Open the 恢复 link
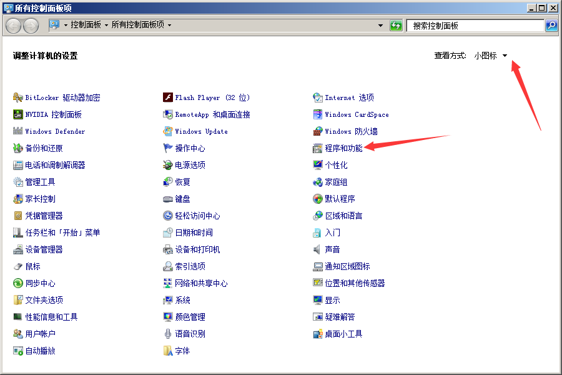Viewport: 562px width, 375px height. coord(182,182)
